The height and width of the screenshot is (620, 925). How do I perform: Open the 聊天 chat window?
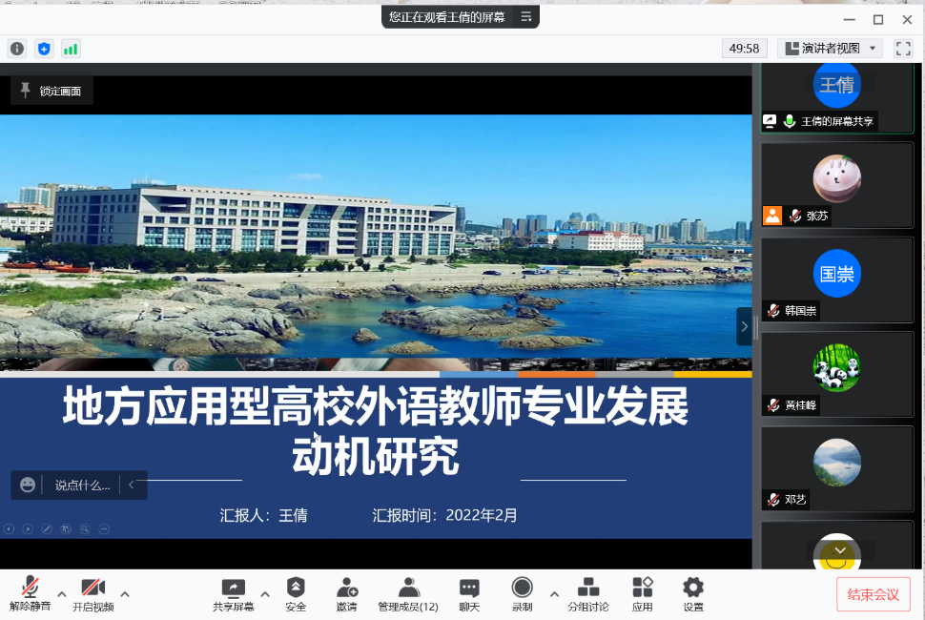click(x=469, y=589)
